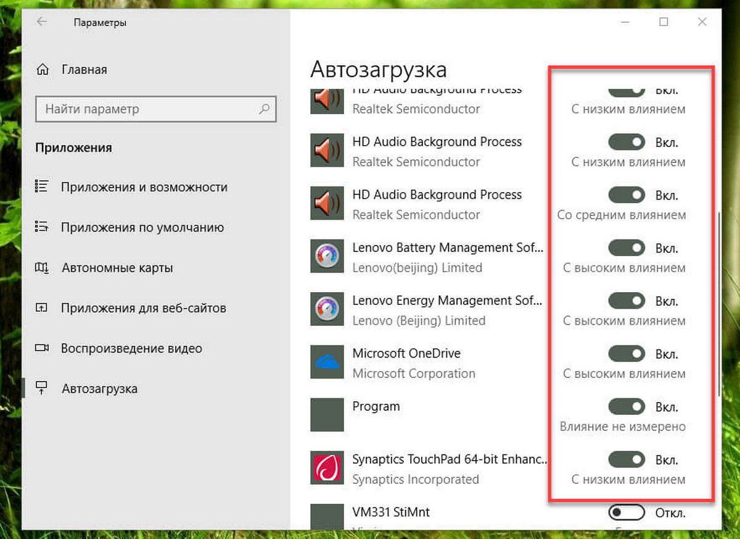Disable HD Audio process with Со средним влиянием
The width and height of the screenshot is (740, 539).
[x=627, y=195]
